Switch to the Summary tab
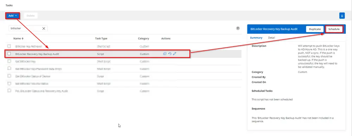 (256, 38)
